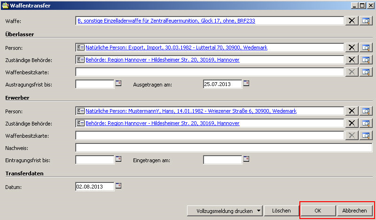Screen dimensions: 376x220
Task: Open calendar for Eintragungsfrist bis
Action: coord(118,159)
